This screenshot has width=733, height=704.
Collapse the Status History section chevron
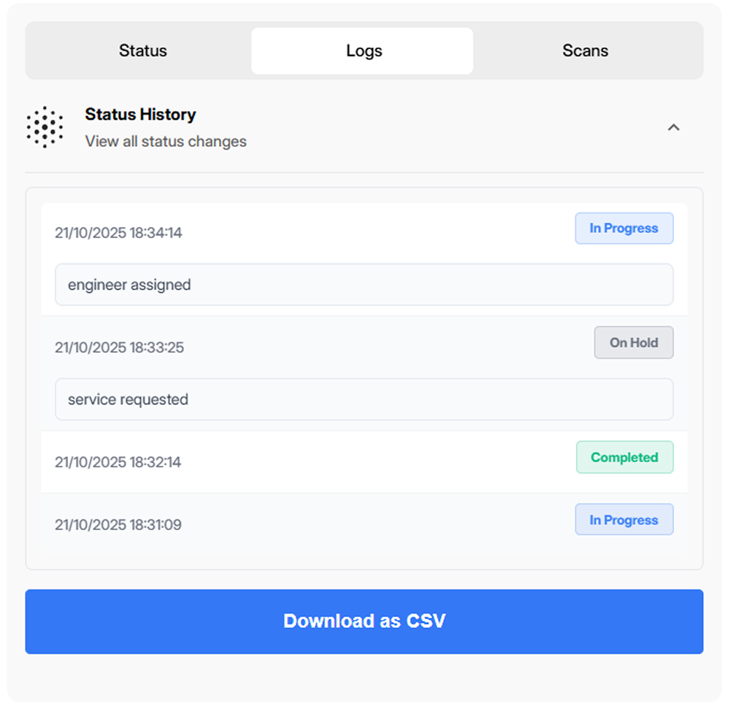pyautogui.click(x=673, y=128)
